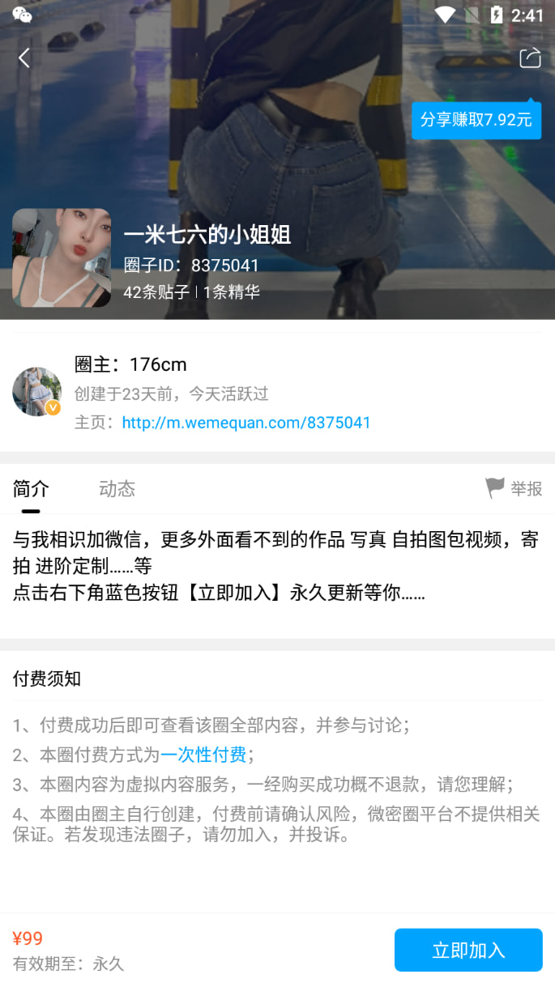
Task: Tap the 举报 report label
Action: [527, 488]
